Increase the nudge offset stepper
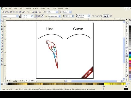The height and width of the screenshot is (98, 131). (73, 16)
